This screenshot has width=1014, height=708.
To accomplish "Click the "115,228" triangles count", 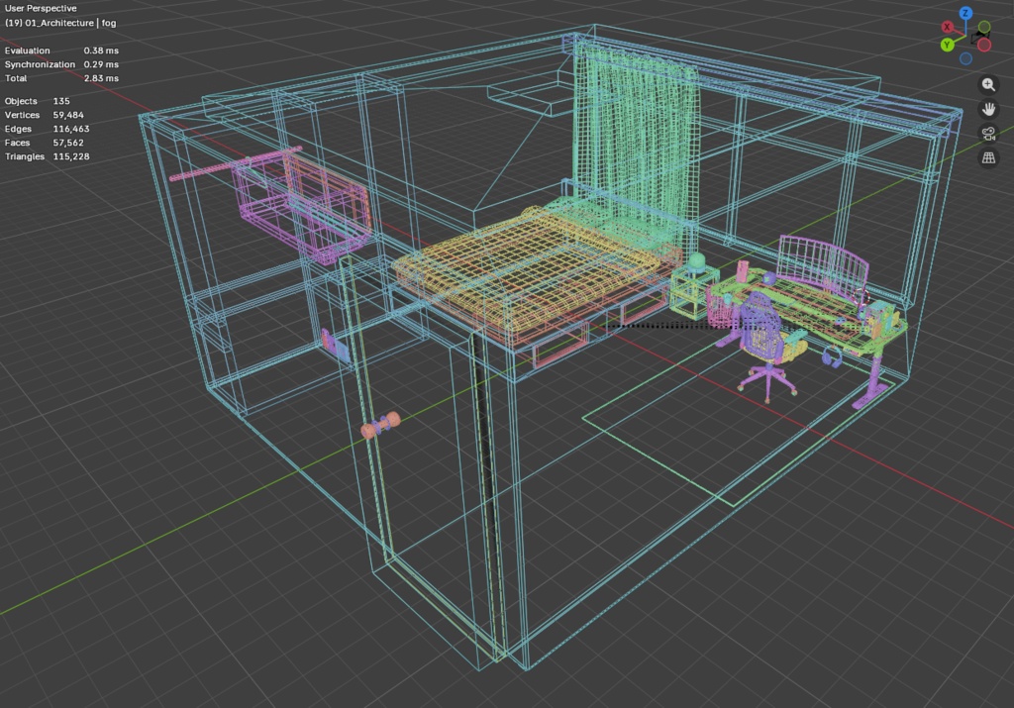I will point(71,156).
